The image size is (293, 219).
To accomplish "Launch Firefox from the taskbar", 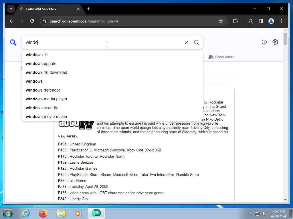I will (43, 213).
